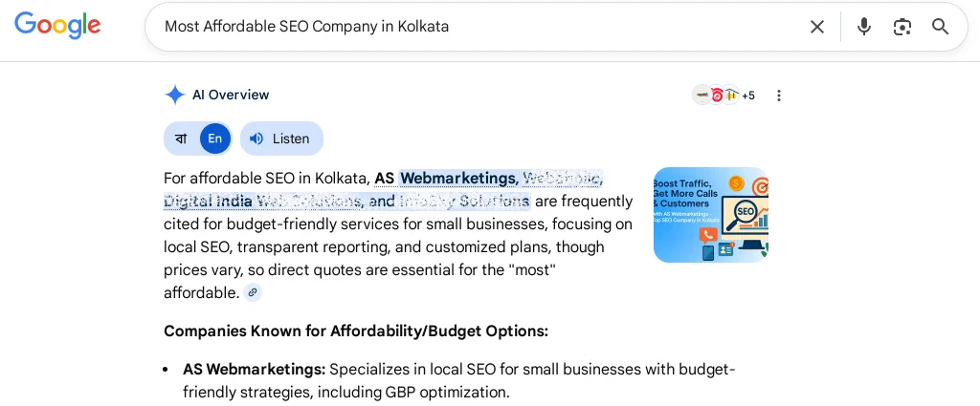Show the +5 source favicons cluster
980x406 pixels.
(x=724, y=96)
